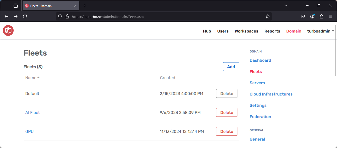Bookmark this page using the star icon

pyautogui.click(x=268, y=16)
